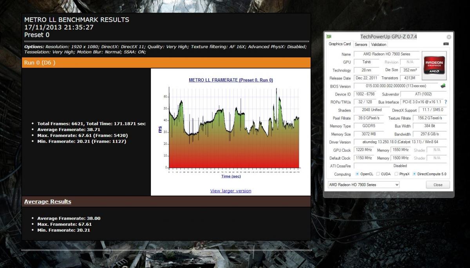Open the AMD Radeon HD 7900 Series dropdown
This screenshot has width=470, height=268.
coord(363,185)
